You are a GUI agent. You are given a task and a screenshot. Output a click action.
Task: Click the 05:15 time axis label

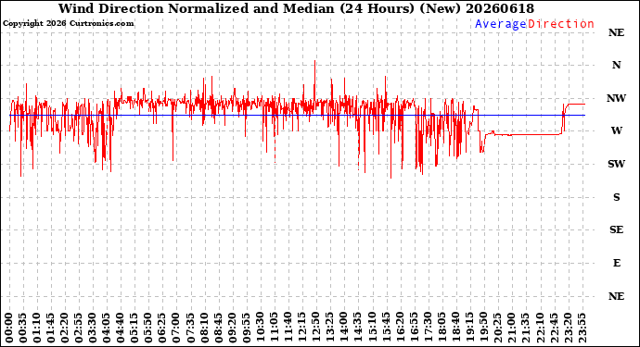coord(134,328)
